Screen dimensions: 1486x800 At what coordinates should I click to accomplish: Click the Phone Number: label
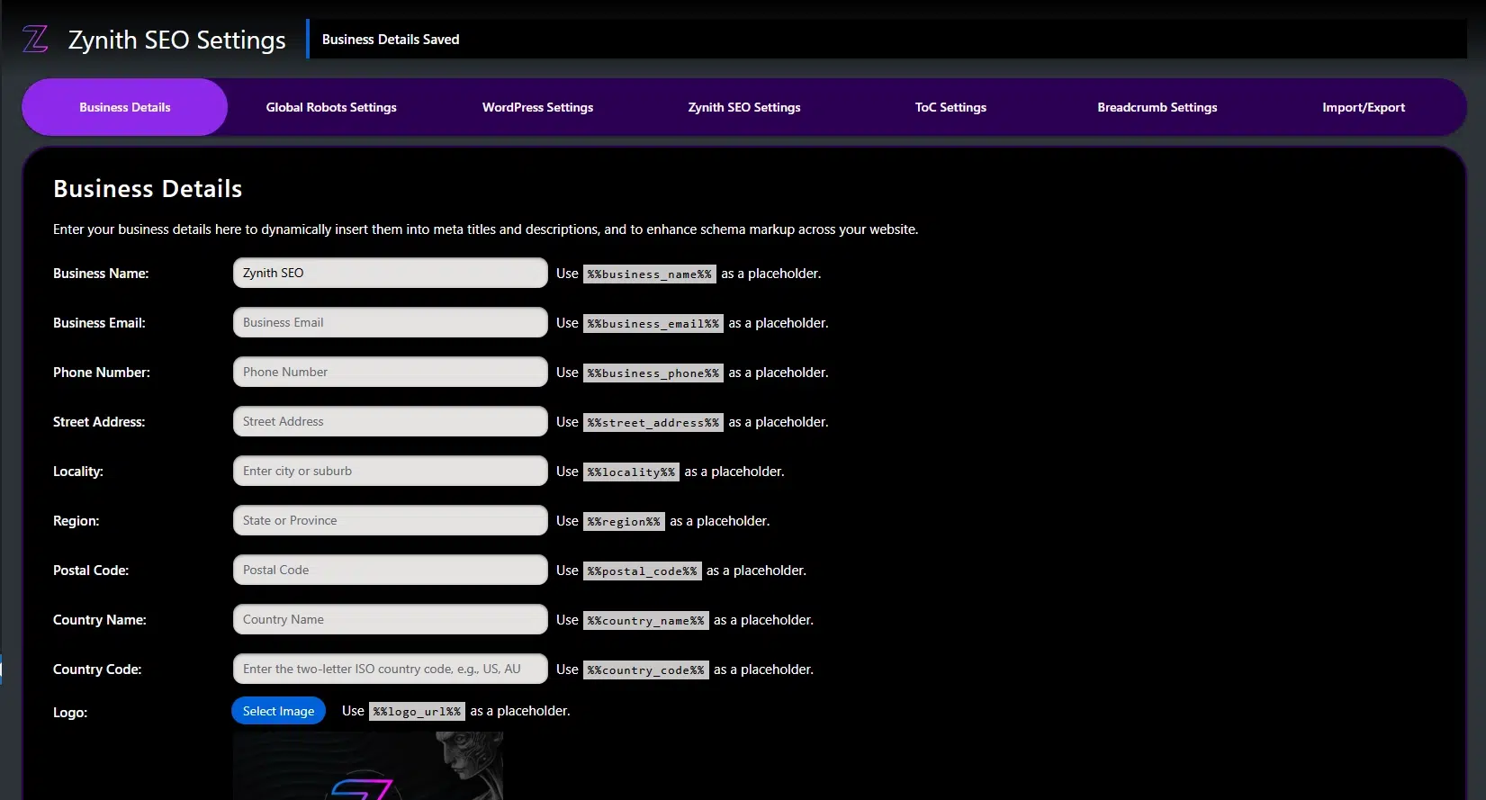point(102,373)
